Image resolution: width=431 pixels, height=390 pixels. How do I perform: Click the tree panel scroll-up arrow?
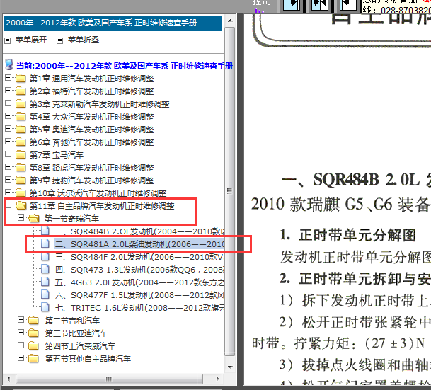[x=230, y=21]
